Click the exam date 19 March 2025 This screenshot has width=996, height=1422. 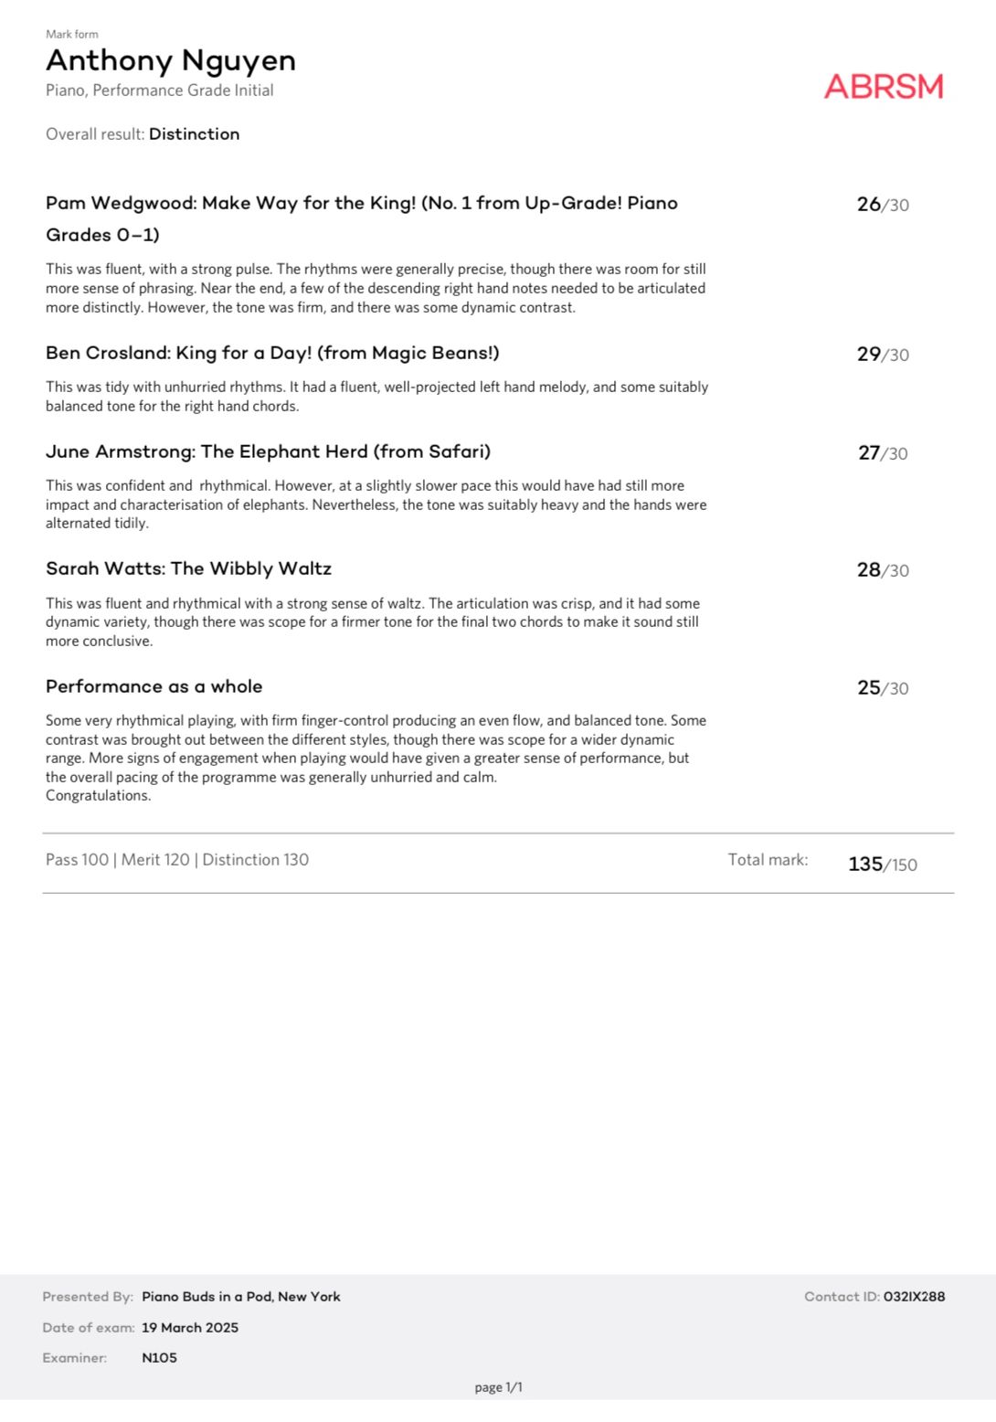[190, 1328]
